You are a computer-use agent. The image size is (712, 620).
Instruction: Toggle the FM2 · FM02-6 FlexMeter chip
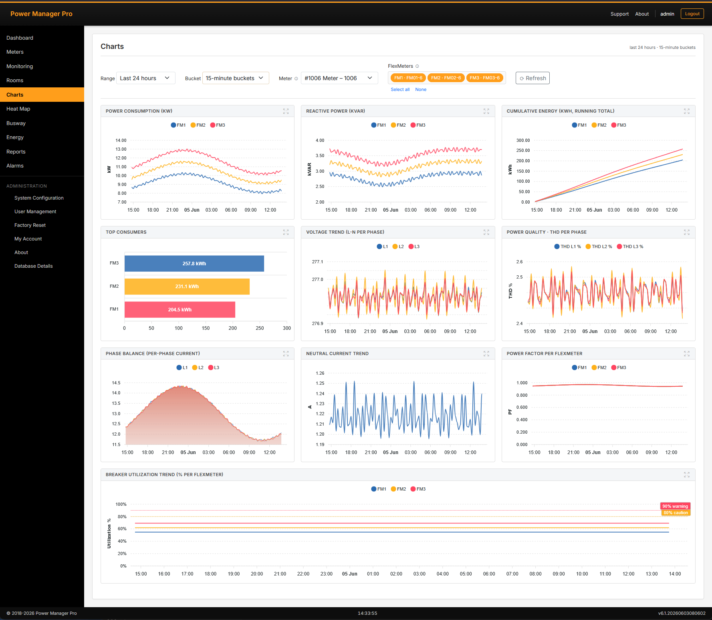point(446,78)
